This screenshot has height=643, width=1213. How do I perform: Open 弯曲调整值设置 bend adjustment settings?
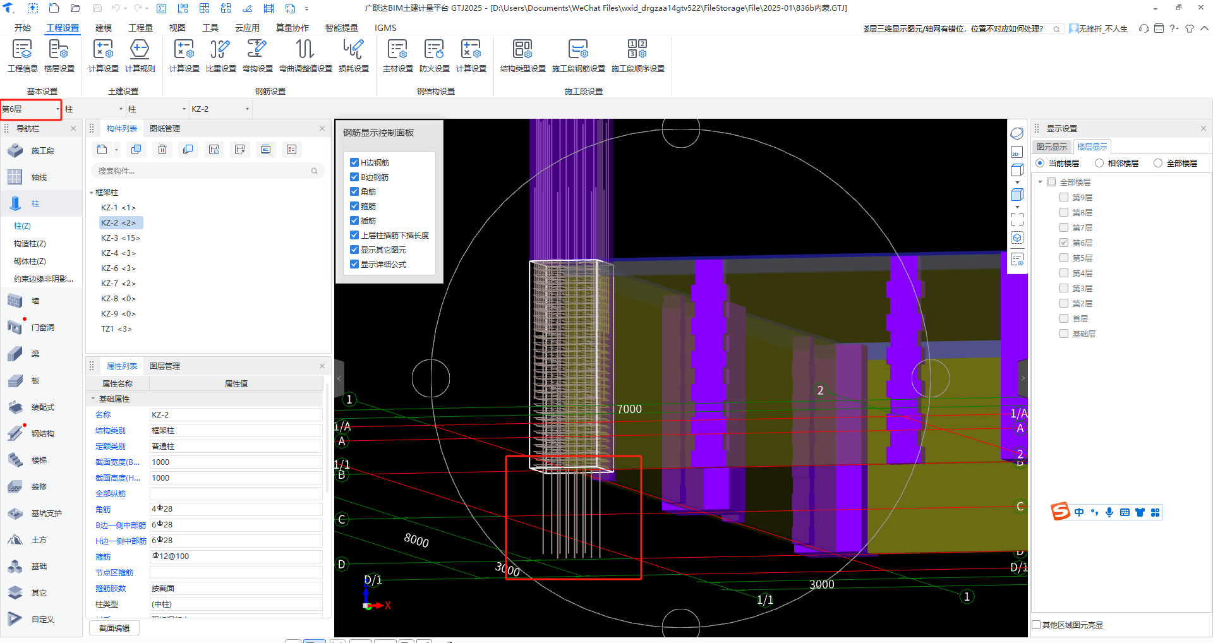pos(305,56)
